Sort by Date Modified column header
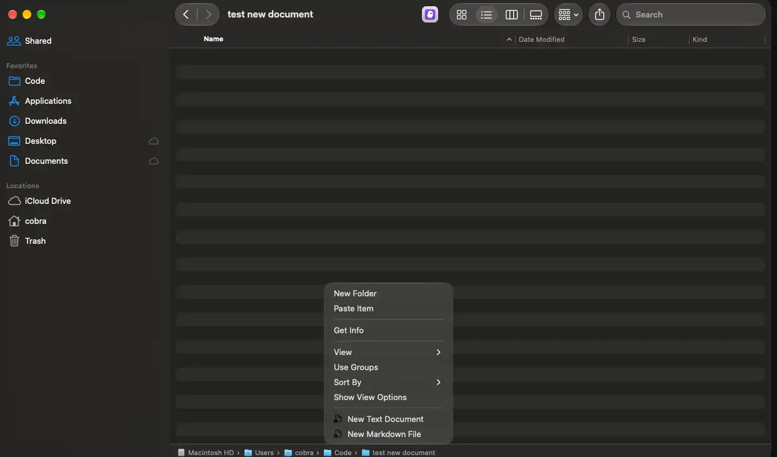The width and height of the screenshot is (777, 457). [541, 39]
